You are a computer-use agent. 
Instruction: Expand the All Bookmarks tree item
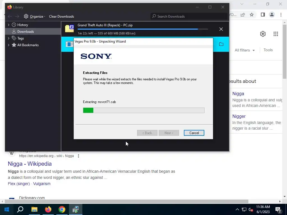pyautogui.click(x=8, y=45)
